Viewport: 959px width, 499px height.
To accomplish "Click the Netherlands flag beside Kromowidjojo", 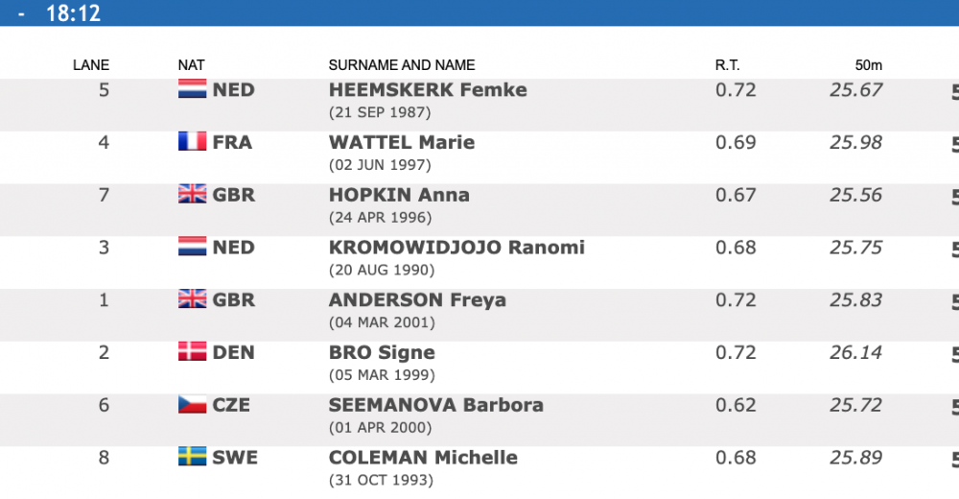I will pos(192,247).
